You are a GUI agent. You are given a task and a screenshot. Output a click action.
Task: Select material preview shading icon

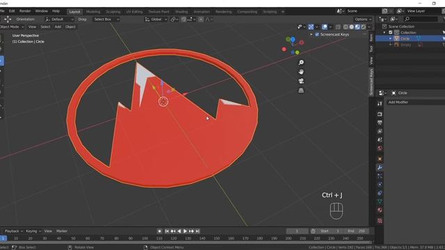[x=357, y=27]
